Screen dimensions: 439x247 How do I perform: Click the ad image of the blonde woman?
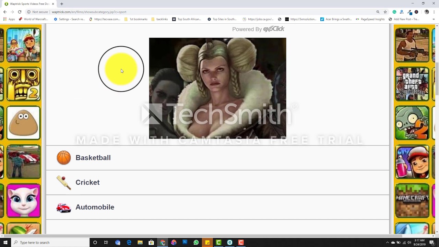217,88
